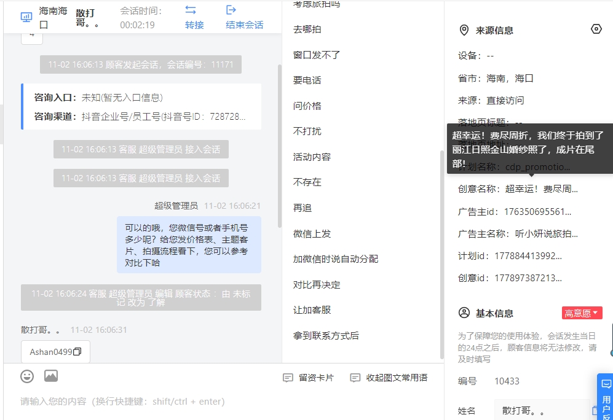Click the agent message bubble asking for 微信号
Image resolution: width=613 pixels, height=420 pixels.
[x=189, y=245]
